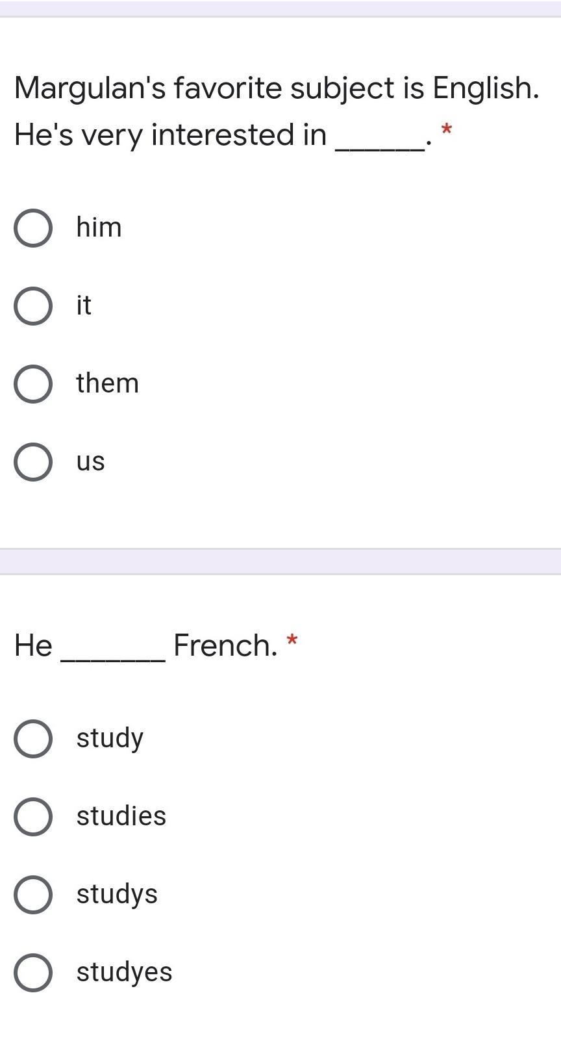Viewport: 561px width, 1043px height.
Task: Click the 'He ___ French.' question text
Action: [x=146, y=645]
